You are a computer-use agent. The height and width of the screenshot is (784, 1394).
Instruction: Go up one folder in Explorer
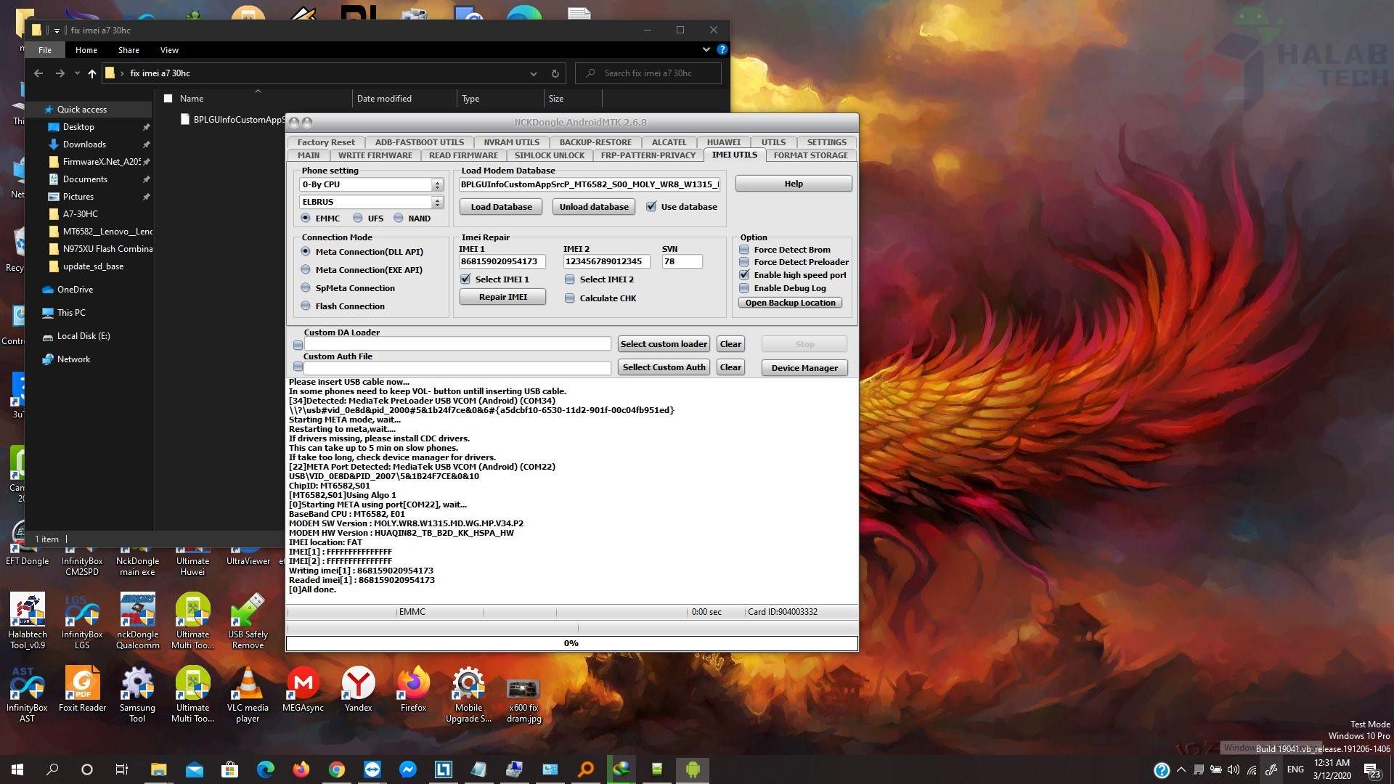pos(91,73)
